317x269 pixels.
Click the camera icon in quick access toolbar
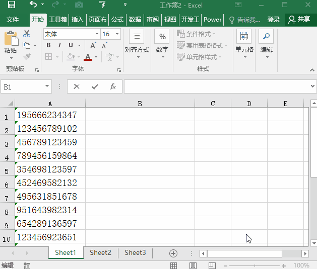(x=79, y=5)
